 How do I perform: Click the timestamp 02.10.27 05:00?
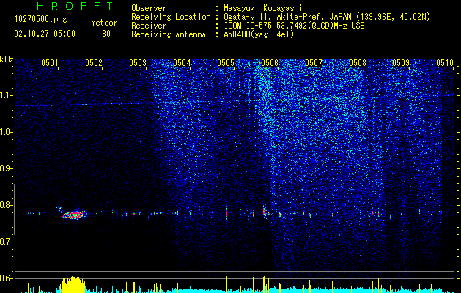pyautogui.click(x=45, y=34)
